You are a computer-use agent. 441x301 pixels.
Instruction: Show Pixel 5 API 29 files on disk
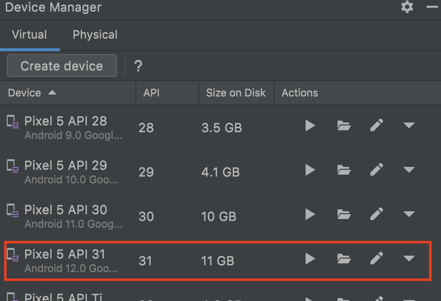click(x=344, y=170)
